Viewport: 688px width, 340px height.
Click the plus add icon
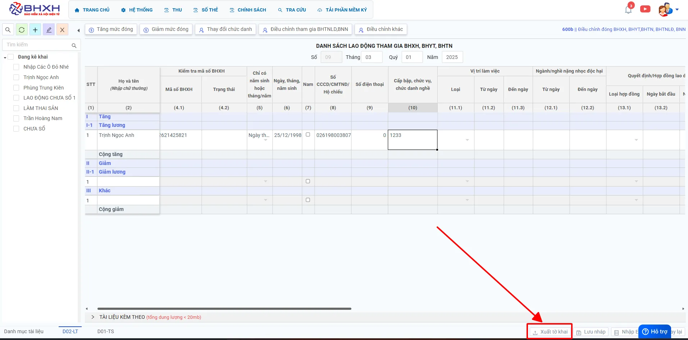tap(35, 30)
